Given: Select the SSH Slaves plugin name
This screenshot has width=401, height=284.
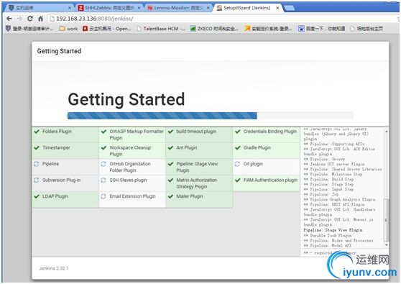Looking at the screenshot, I should pos(128,180).
